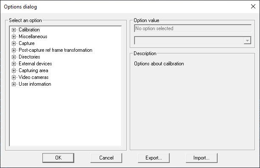Select the External devices option label
Image resolution: width=260 pixels, height=168 pixels.
pyautogui.click(x=35, y=64)
